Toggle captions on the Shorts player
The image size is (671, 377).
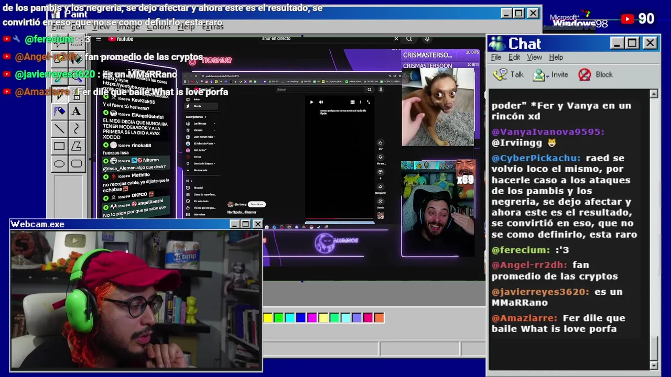[x=352, y=102]
